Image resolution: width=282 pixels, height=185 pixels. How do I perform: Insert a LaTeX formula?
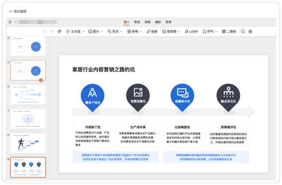191,32
